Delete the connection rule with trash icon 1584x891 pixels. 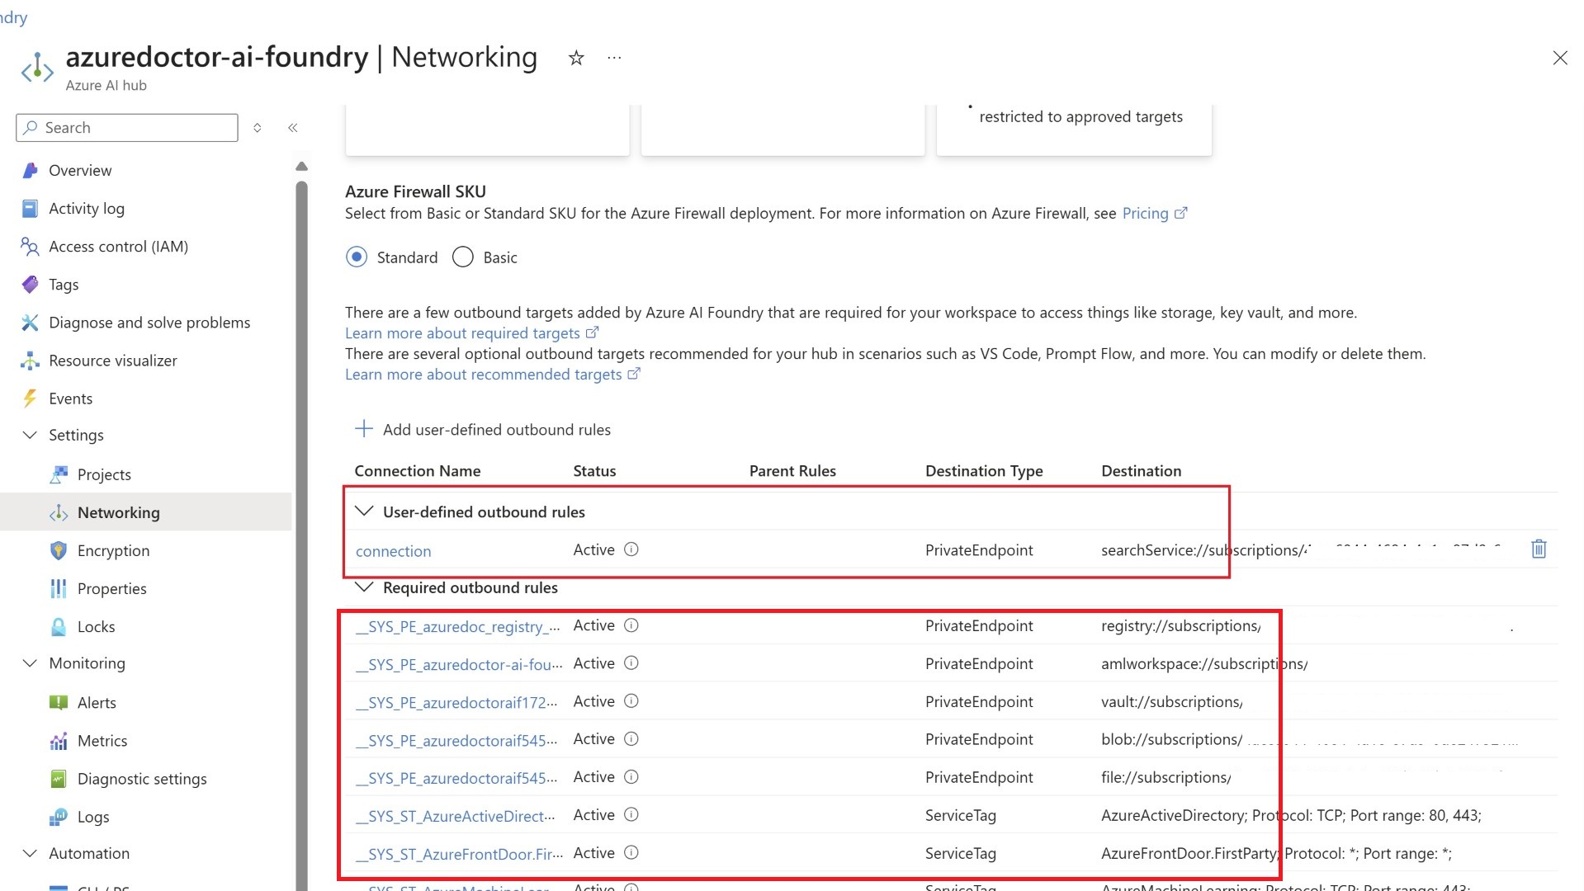click(x=1539, y=549)
